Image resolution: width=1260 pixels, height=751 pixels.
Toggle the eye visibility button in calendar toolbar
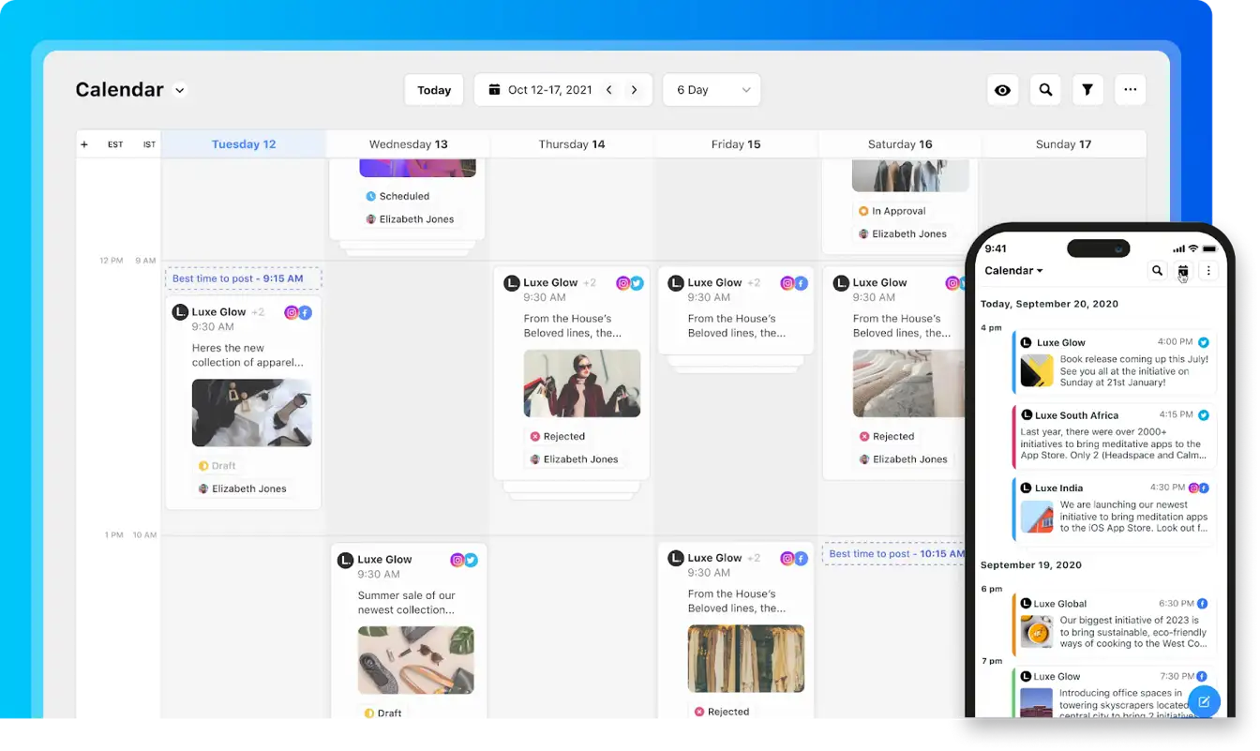point(1002,90)
